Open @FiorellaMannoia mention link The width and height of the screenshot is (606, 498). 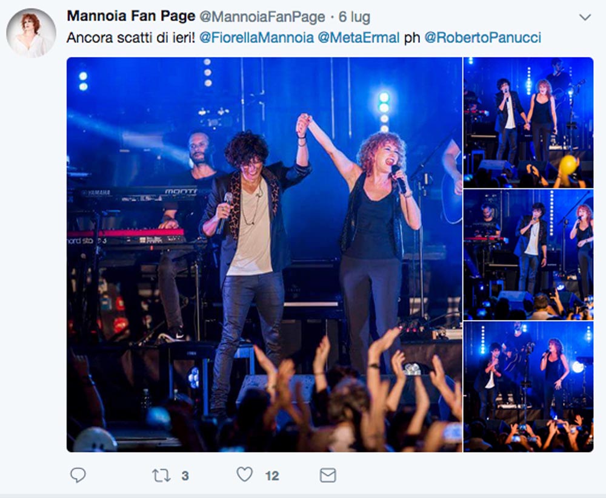pyautogui.click(x=256, y=38)
